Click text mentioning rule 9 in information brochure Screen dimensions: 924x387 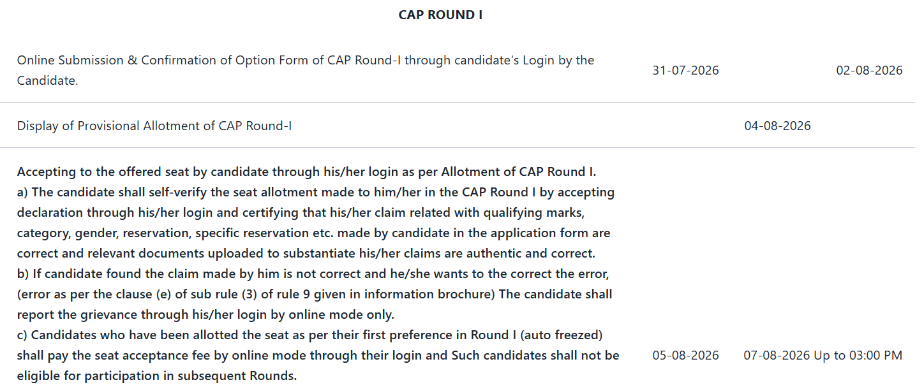tap(315, 294)
